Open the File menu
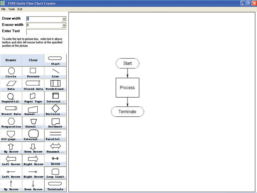 (3, 9)
